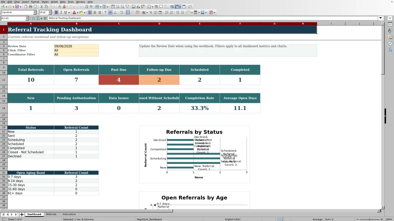Adjust the zoom slider in status bar

[x=370, y=219]
